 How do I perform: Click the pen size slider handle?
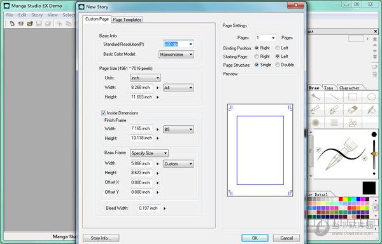click(374, 154)
